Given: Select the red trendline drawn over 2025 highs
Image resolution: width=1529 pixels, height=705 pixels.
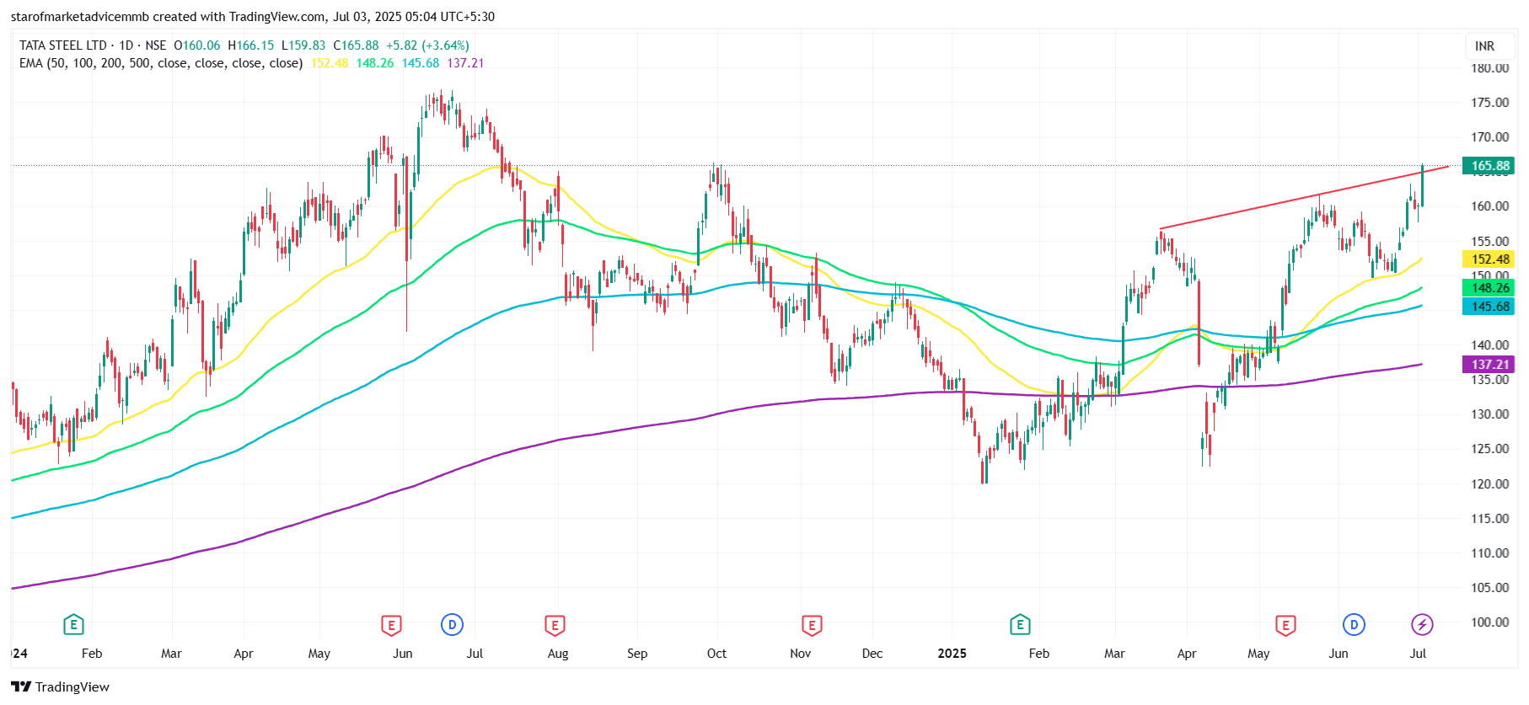Looking at the screenshot, I should 1305,198.
